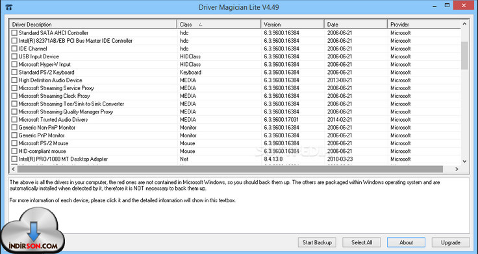478x254 pixels.
Task: Click the HIDClass cell for USB Input Device
Action: pos(190,56)
